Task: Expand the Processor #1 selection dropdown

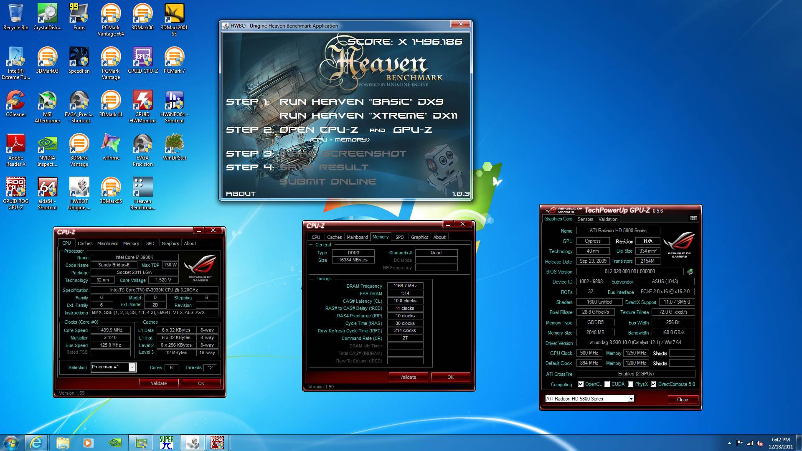Action: tap(132, 367)
